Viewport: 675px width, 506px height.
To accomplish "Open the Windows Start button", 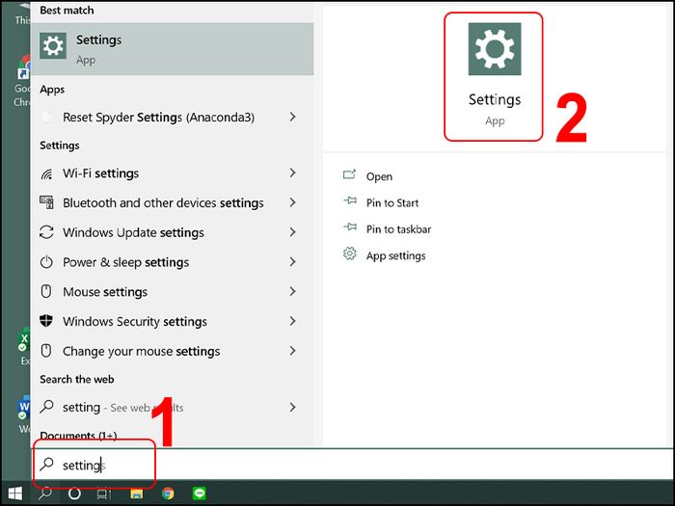I will [x=15, y=493].
